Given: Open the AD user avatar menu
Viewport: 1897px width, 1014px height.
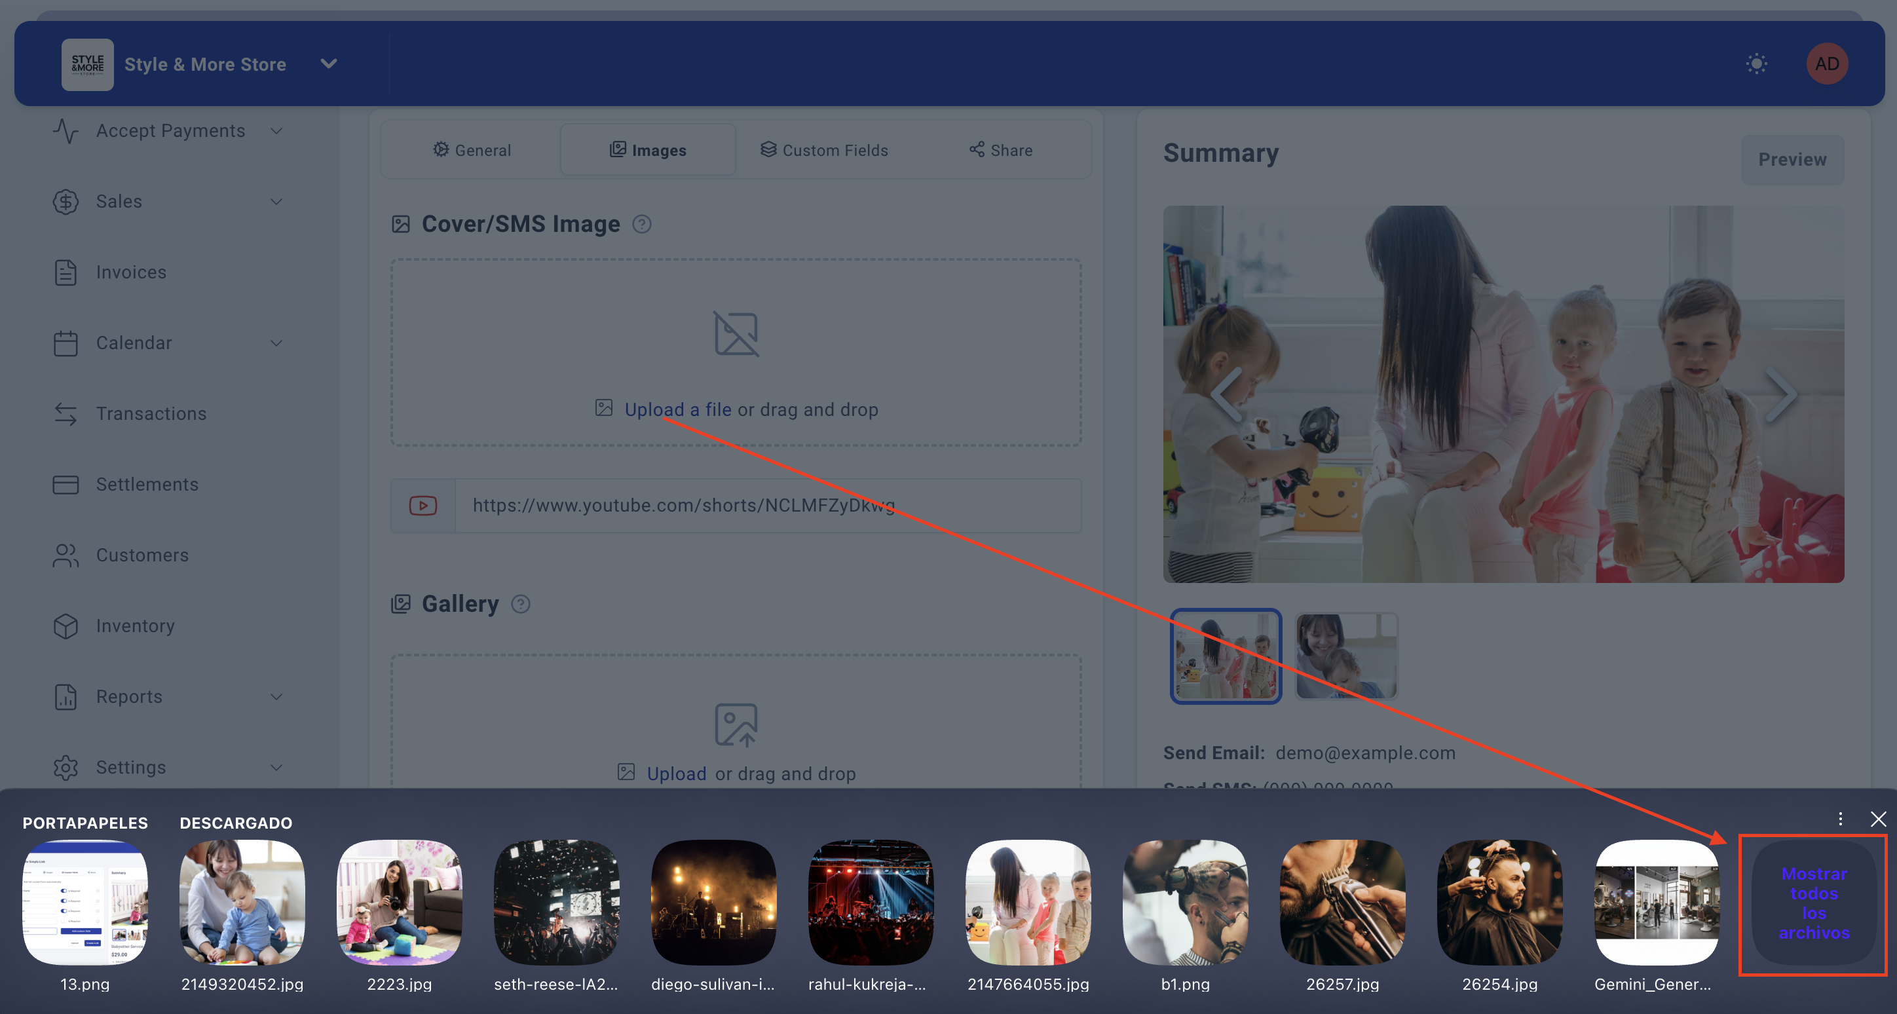Looking at the screenshot, I should (x=1826, y=64).
